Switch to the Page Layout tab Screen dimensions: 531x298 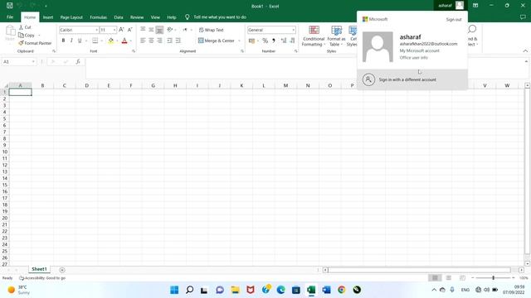click(x=71, y=17)
